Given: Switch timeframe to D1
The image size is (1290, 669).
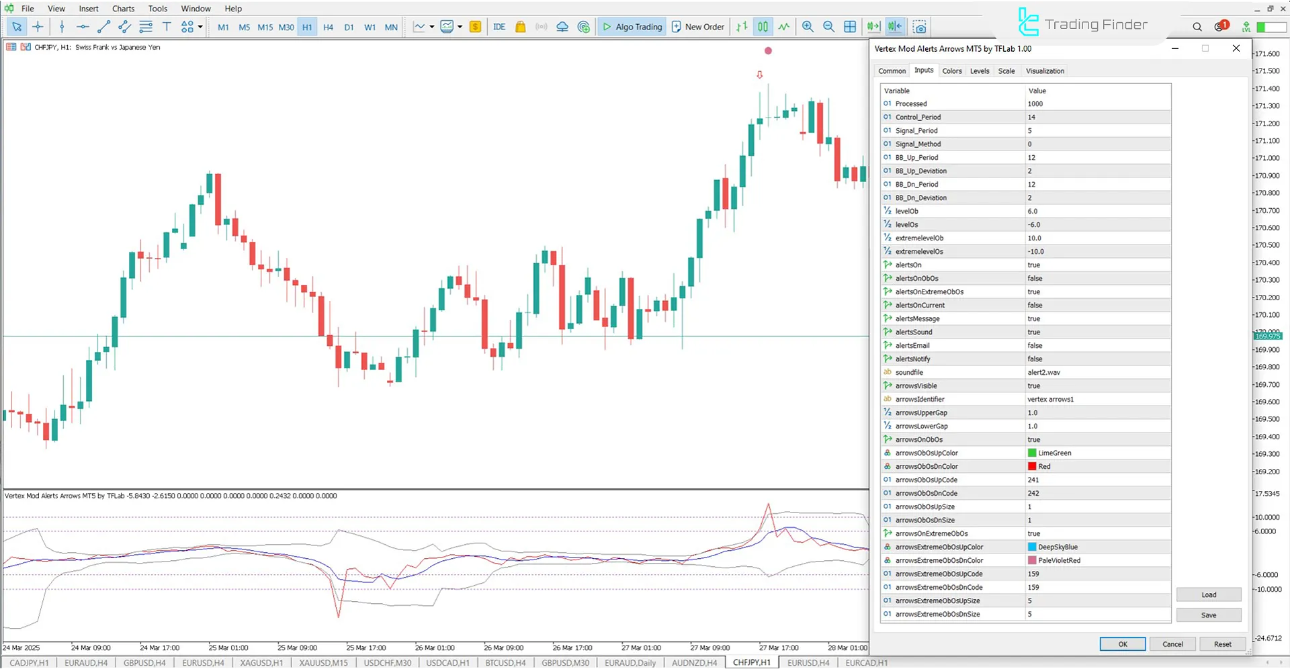Looking at the screenshot, I should [x=349, y=27].
